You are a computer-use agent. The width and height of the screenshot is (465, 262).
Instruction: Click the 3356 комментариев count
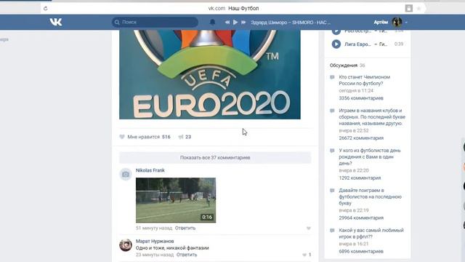(x=361, y=98)
